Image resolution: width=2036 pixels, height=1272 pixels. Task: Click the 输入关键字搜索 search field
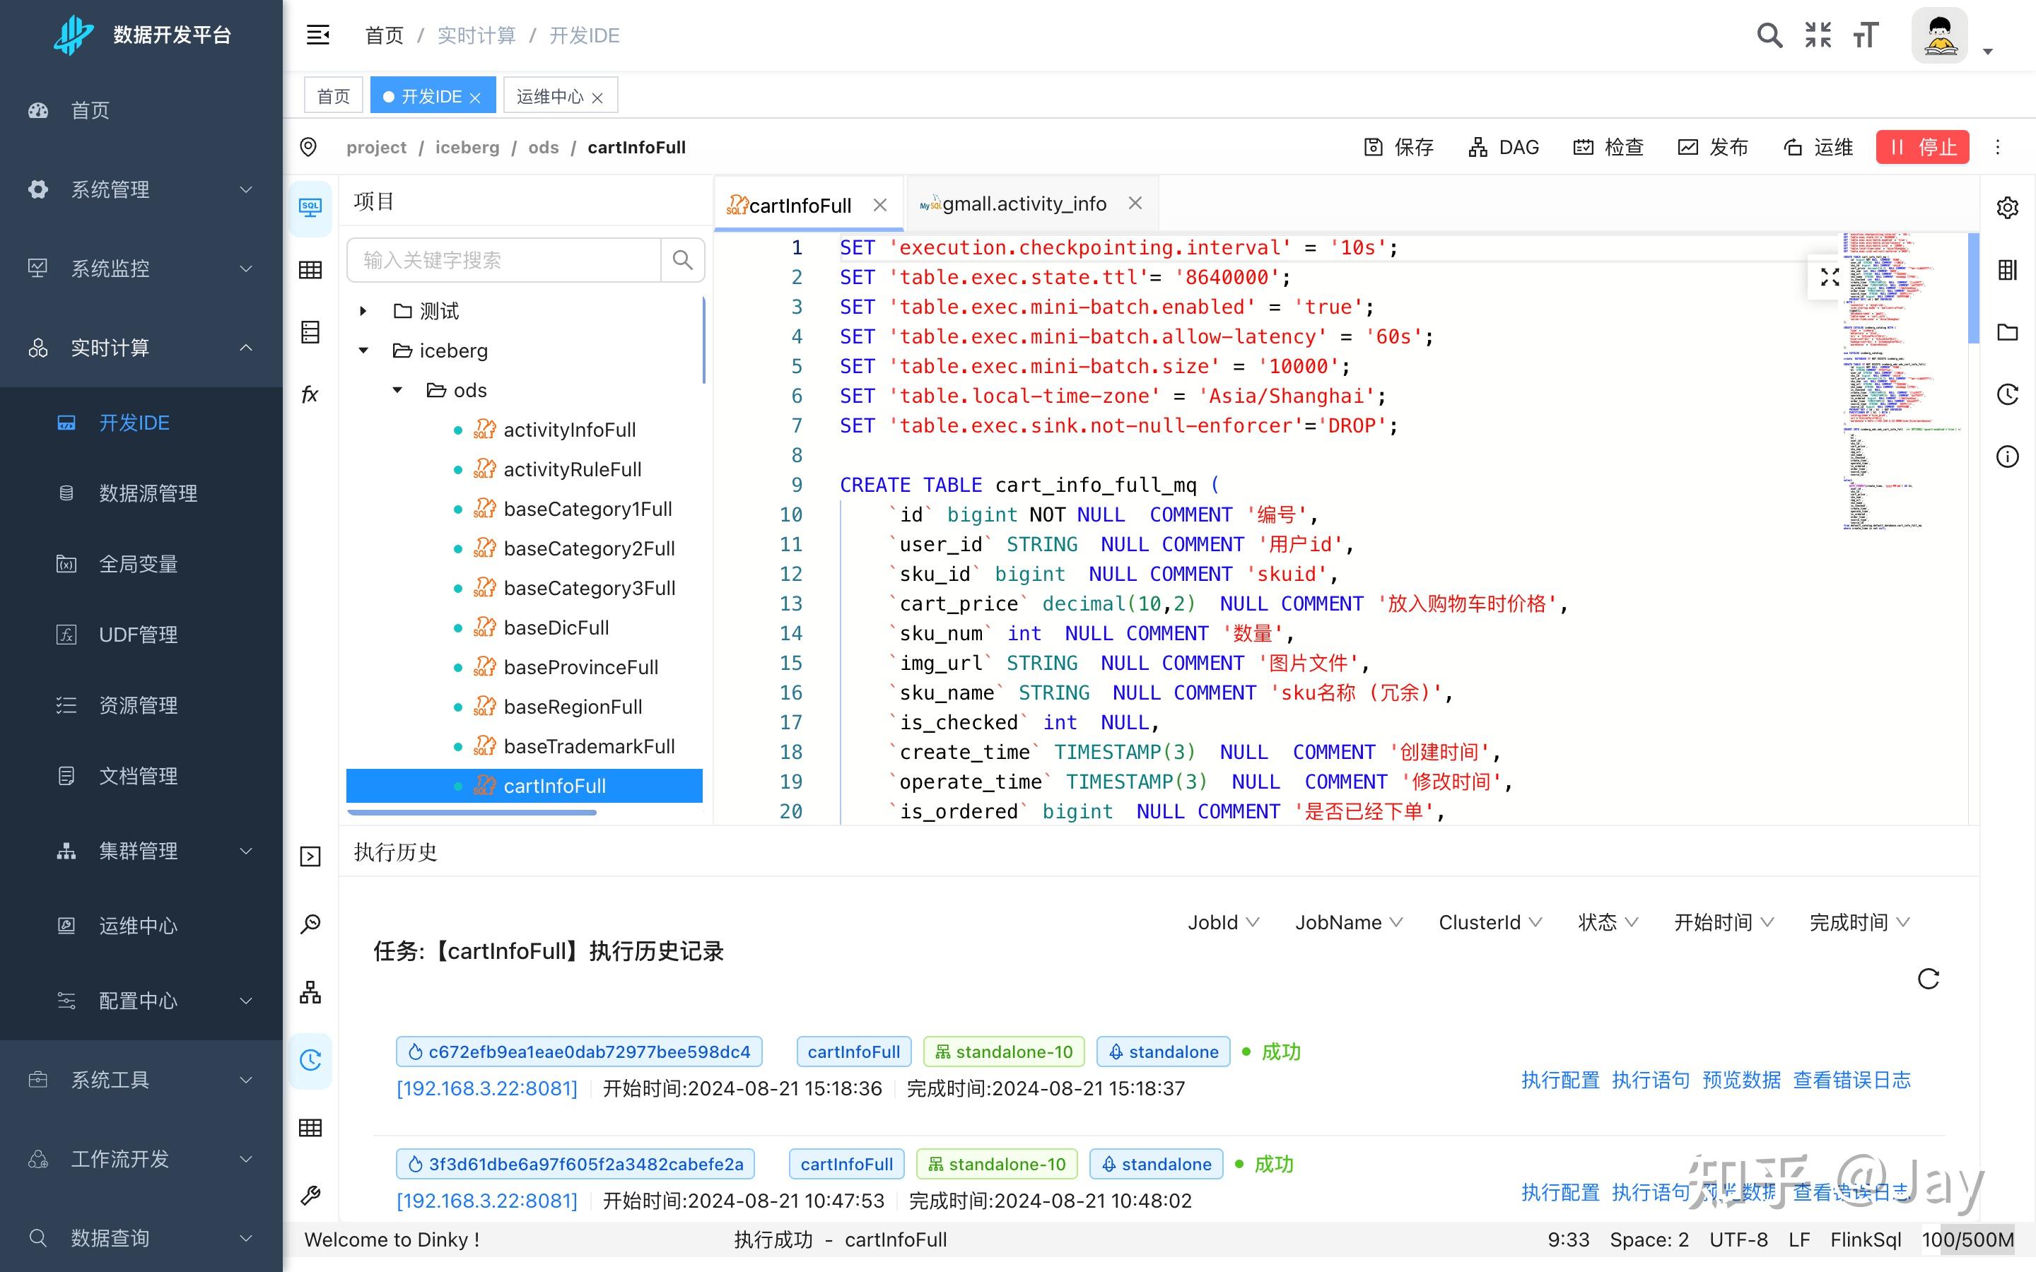503,260
